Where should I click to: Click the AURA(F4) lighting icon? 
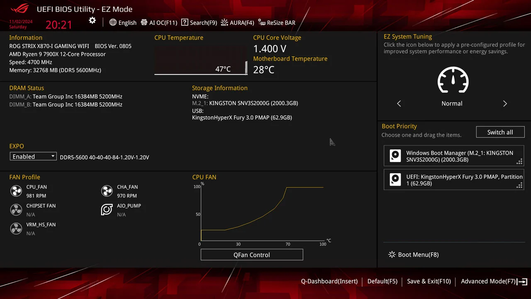point(224,22)
